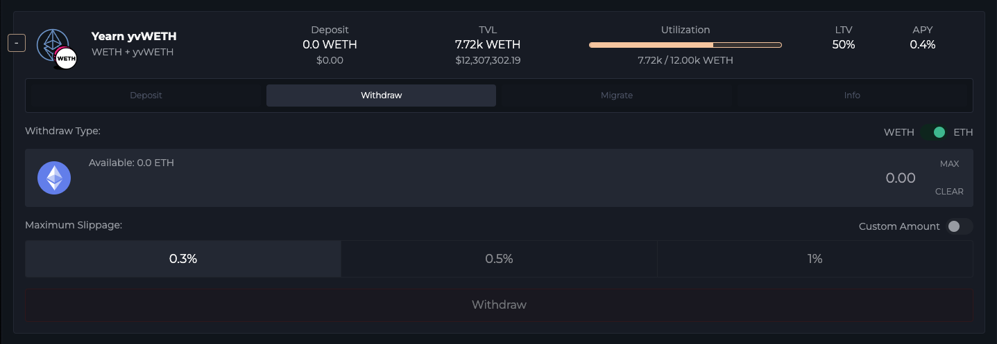
Task: Click the Utilization progress bar
Action: coord(685,45)
